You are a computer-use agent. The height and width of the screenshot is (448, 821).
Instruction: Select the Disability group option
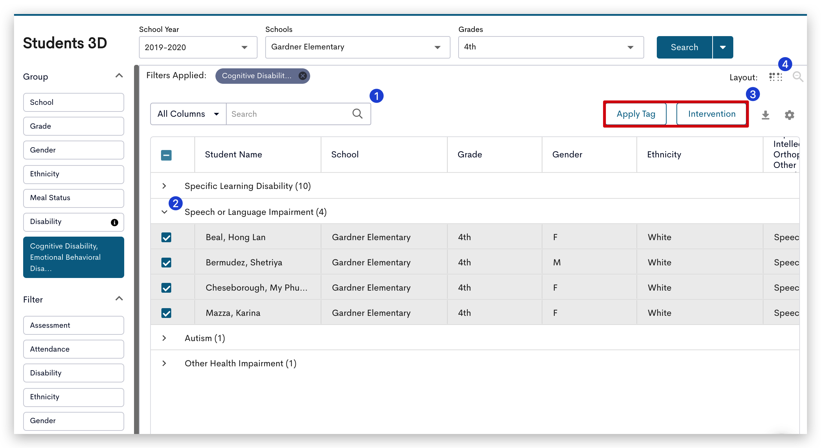74,222
